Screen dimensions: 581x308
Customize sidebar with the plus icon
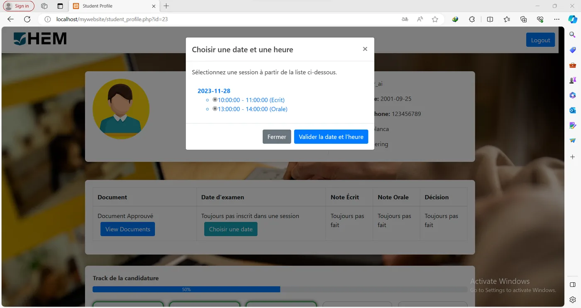573,157
